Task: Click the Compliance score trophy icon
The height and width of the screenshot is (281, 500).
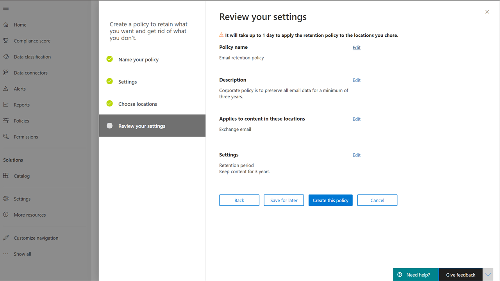Action: point(6,41)
